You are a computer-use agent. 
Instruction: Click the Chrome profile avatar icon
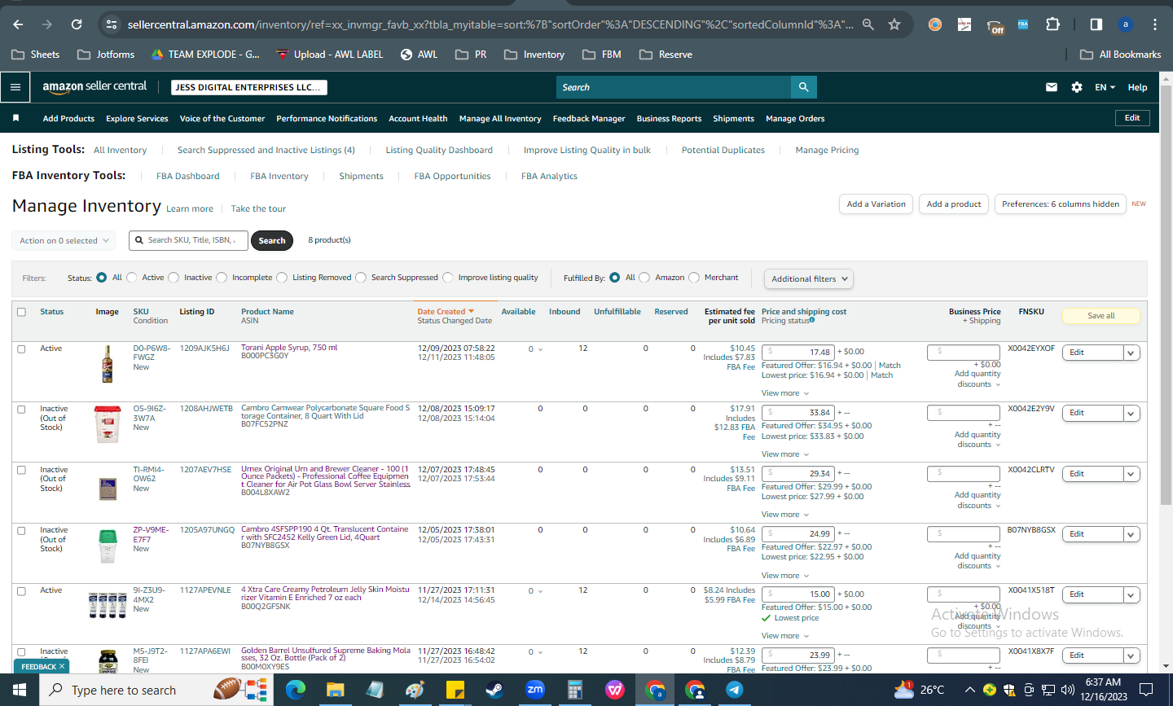[1126, 24]
